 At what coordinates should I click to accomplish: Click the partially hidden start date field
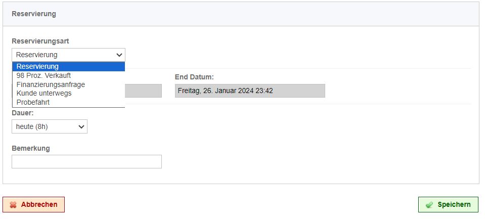(143, 91)
